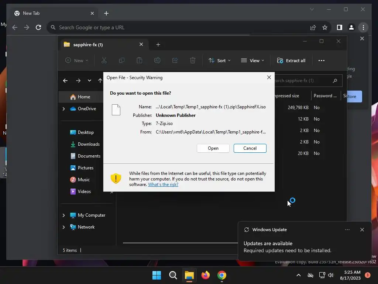Expand the OneDrive tree node
Image resolution: width=378 pixels, height=284 pixels.
63,109
